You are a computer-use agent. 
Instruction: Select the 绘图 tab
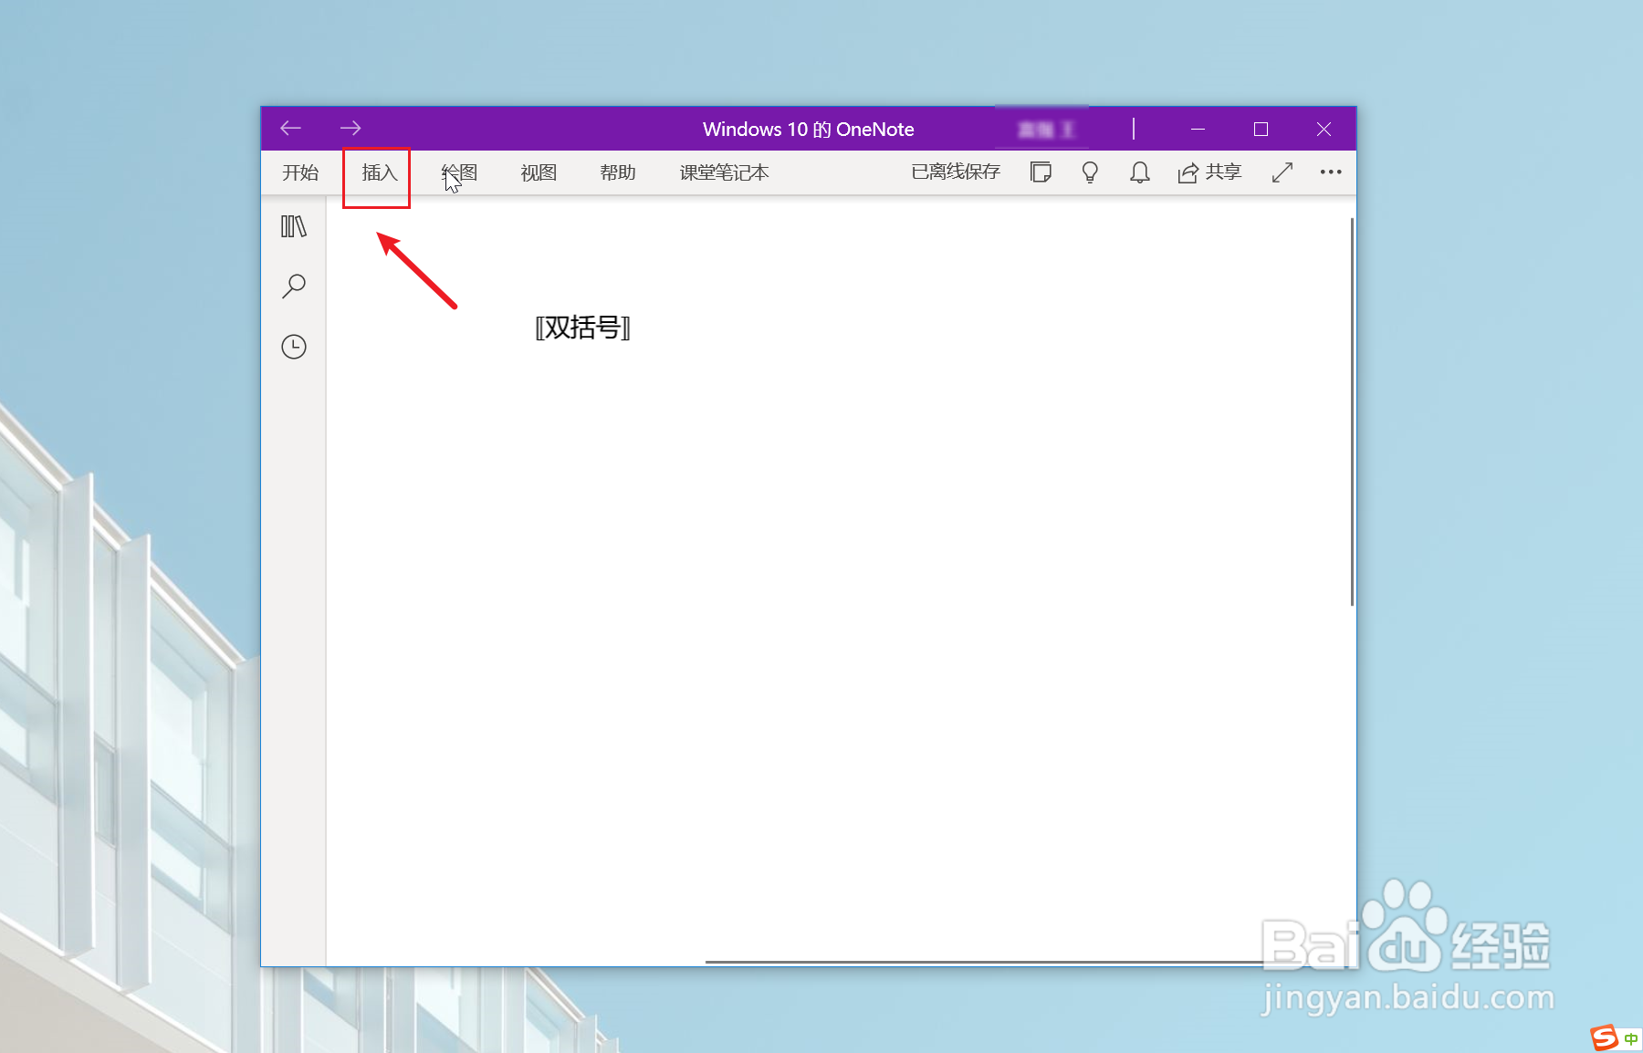[459, 172]
